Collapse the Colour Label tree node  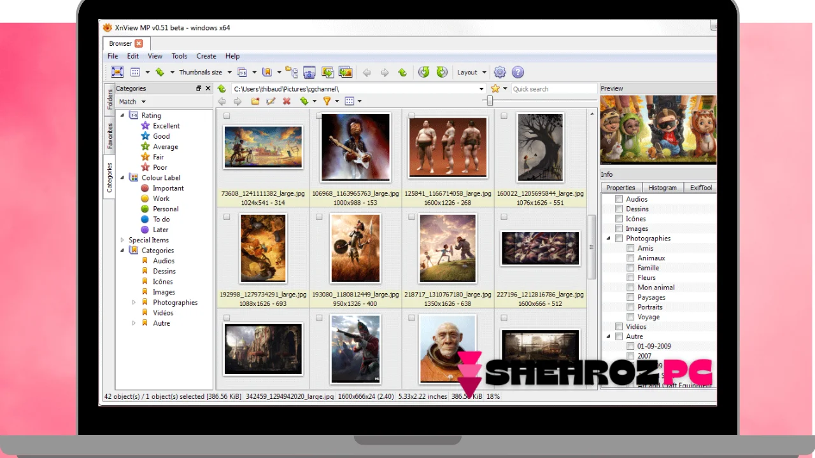(122, 177)
